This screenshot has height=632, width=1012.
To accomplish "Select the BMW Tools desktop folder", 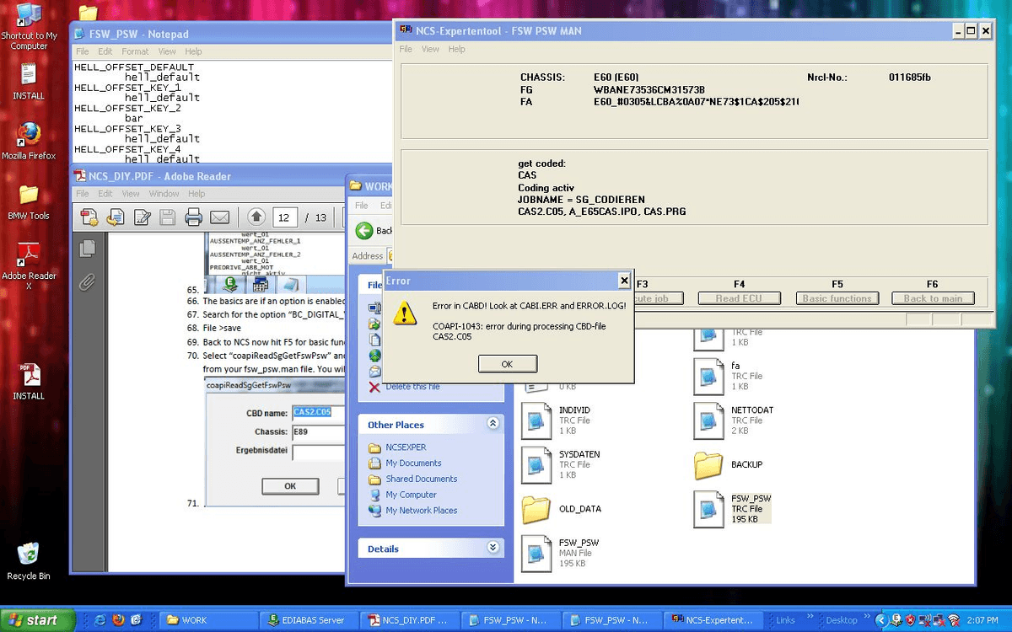I will tap(29, 195).
